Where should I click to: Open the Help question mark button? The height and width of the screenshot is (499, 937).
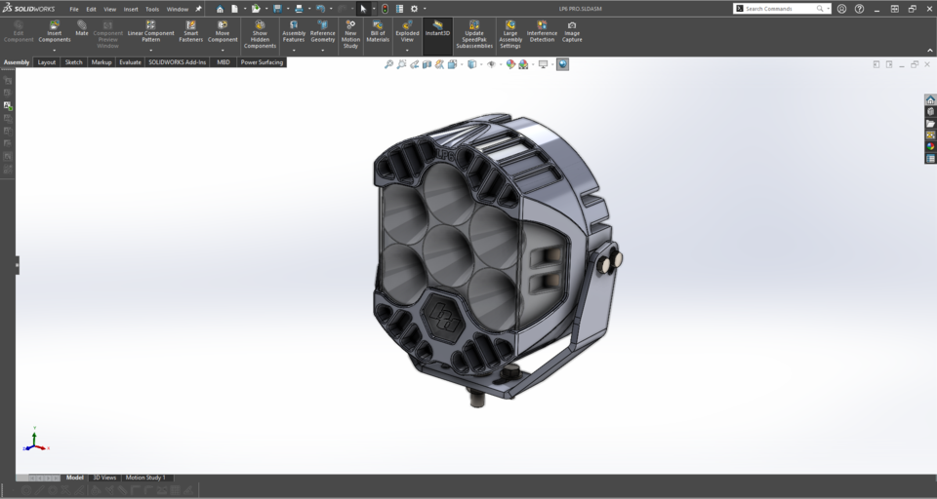[x=859, y=9]
